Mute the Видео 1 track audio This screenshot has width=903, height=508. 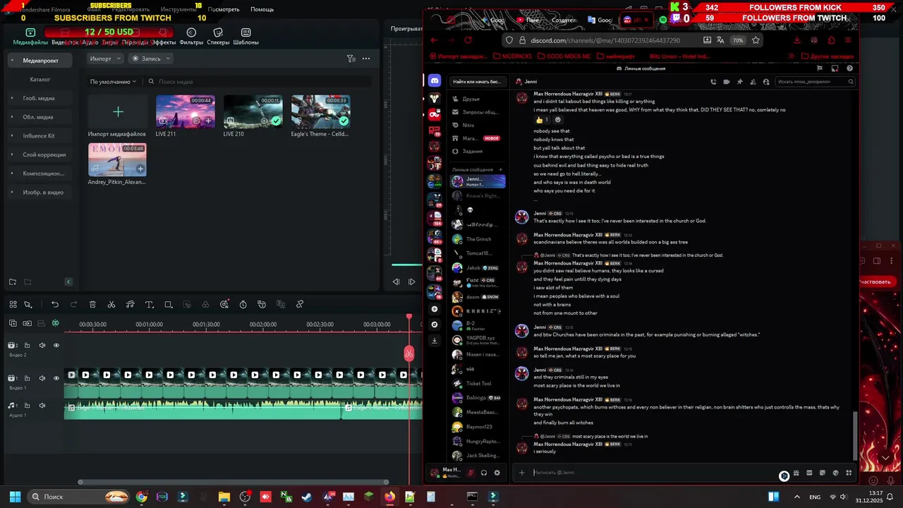point(42,378)
